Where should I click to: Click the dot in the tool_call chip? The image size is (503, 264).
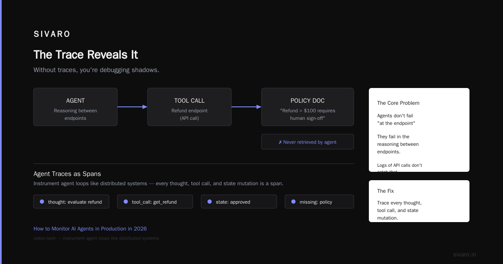click(x=126, y=202)
